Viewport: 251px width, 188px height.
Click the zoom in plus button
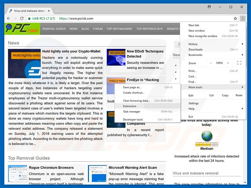tap(228, 63)
